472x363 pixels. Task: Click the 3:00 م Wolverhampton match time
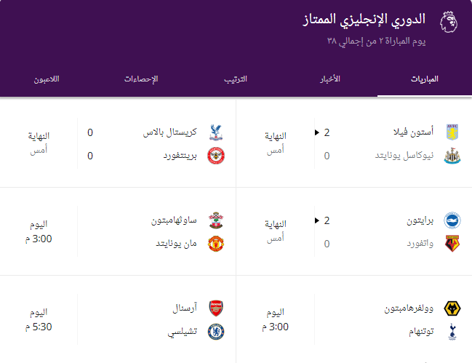(x=275, y=327)
